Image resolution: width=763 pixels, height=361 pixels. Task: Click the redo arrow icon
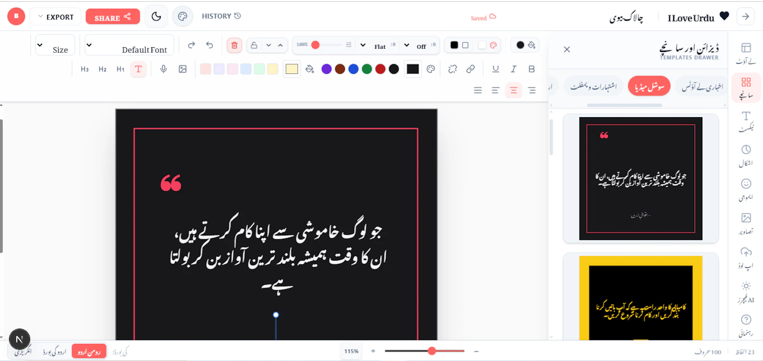[191, 45]
